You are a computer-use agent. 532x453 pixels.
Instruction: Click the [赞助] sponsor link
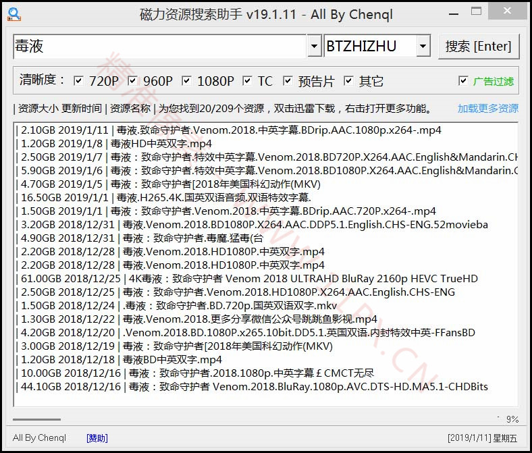click(x=97, y=438)
